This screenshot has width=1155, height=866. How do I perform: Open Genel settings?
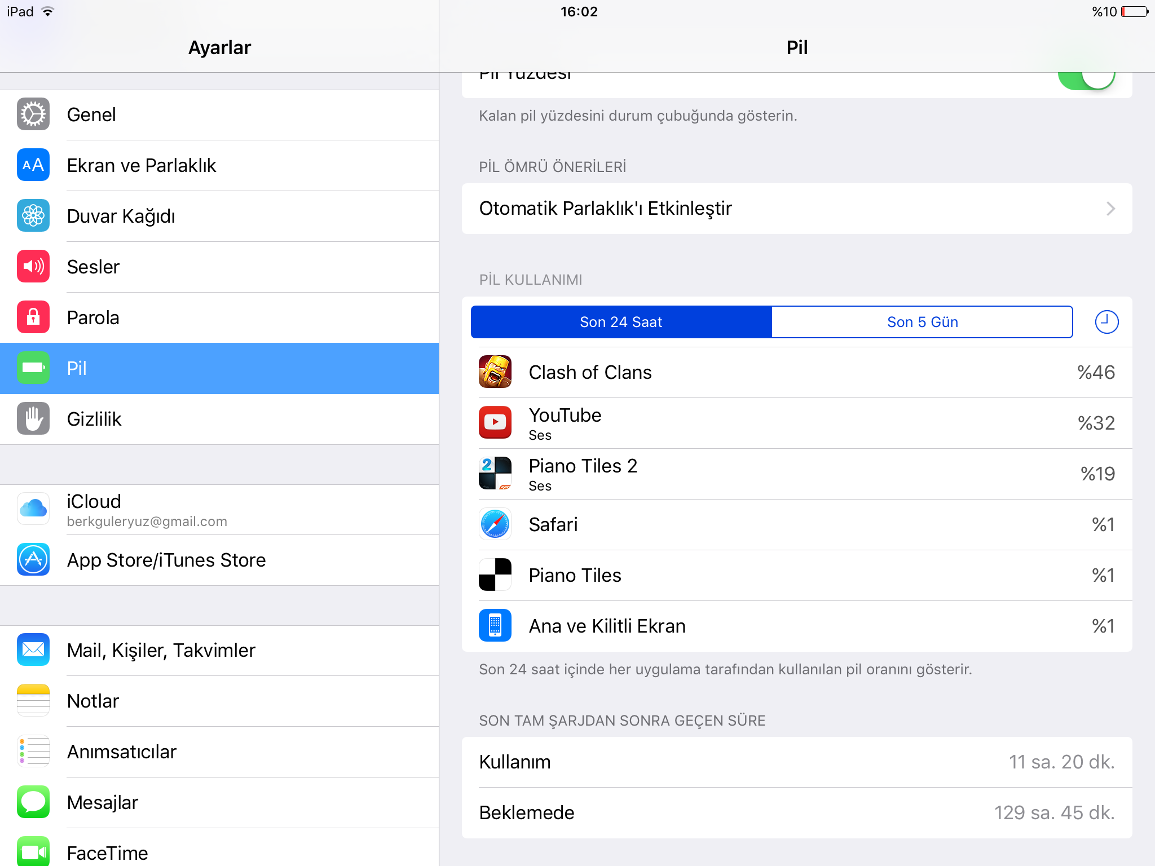pyautogui.click(x=219, y=114)
